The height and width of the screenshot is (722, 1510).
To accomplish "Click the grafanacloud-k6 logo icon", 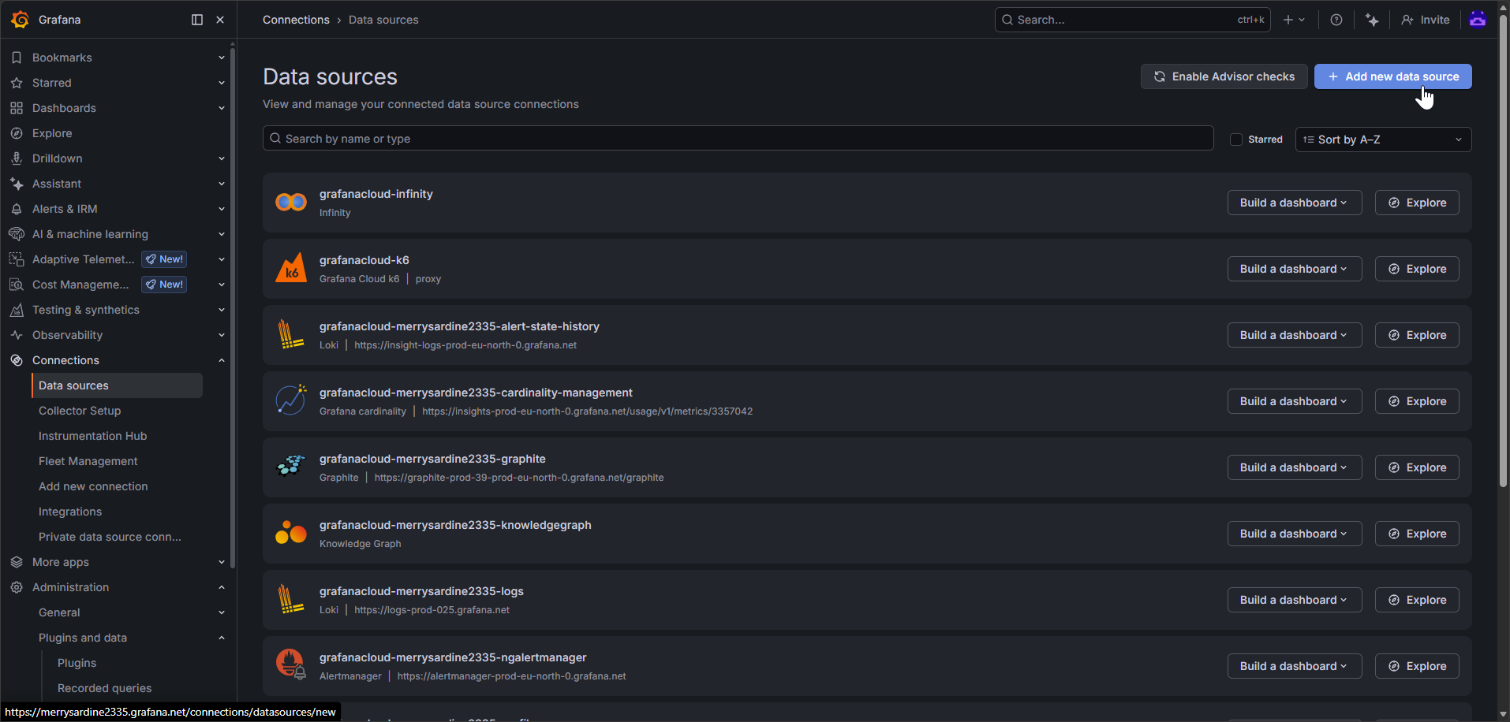I will pyautogui.click(x=291, y=268).
